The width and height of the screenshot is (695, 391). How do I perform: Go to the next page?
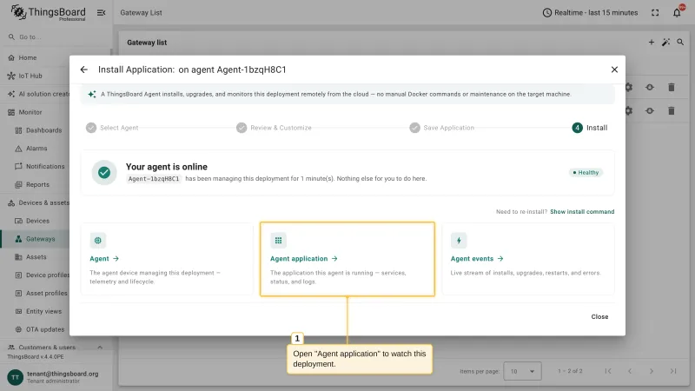[652, 371]
